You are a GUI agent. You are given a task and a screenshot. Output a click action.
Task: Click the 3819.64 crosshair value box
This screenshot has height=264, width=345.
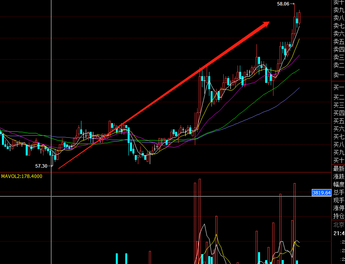click(322, 193)
